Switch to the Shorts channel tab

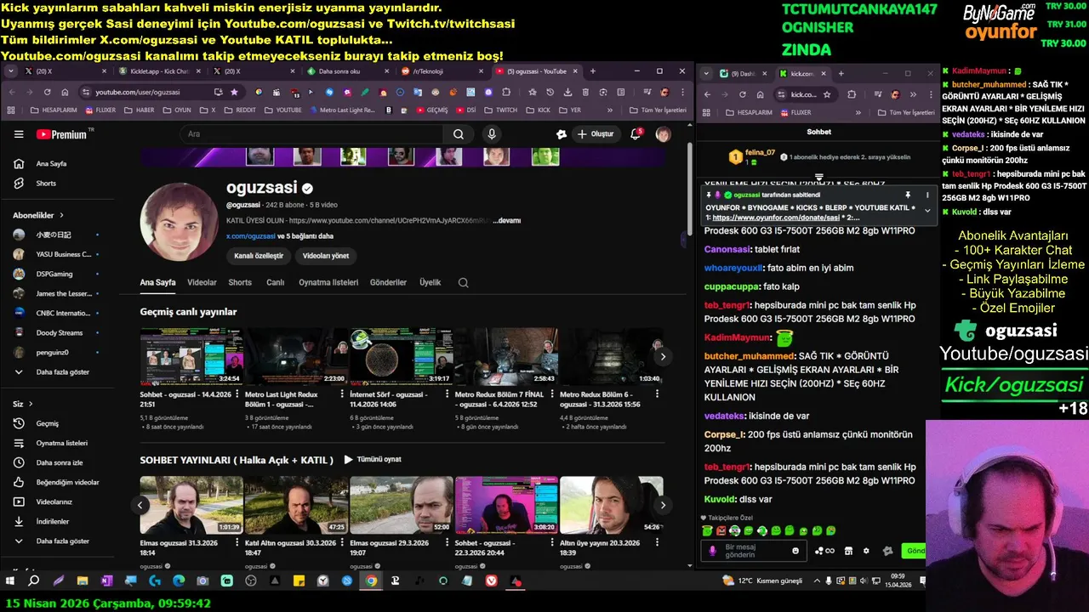tap(240, 282)
